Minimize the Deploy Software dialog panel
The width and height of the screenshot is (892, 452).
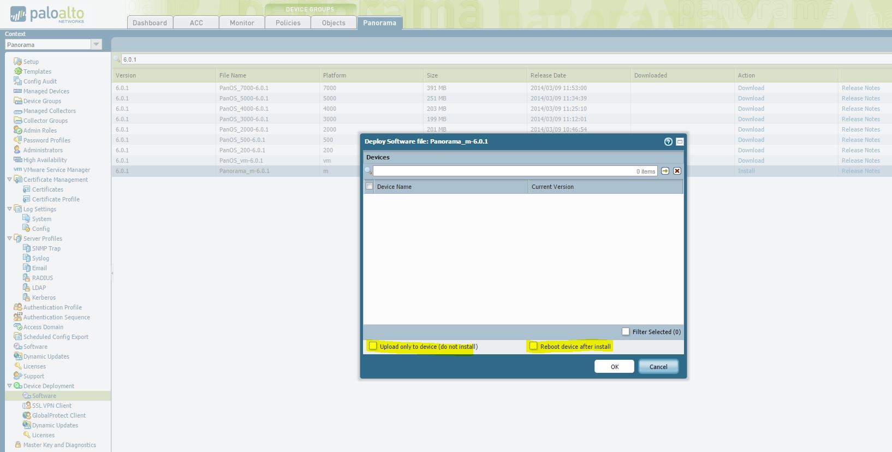[680, 141]
